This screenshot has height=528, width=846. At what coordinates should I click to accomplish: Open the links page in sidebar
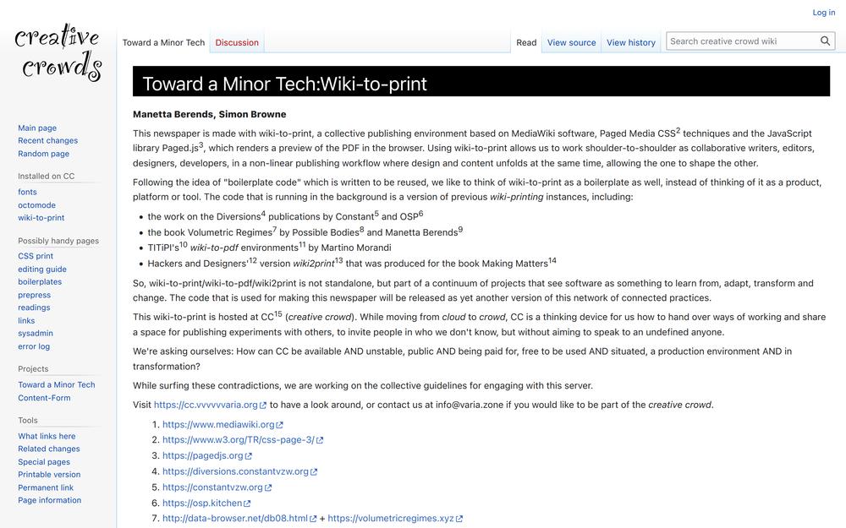pyautogui.click(x=26, y=320)
